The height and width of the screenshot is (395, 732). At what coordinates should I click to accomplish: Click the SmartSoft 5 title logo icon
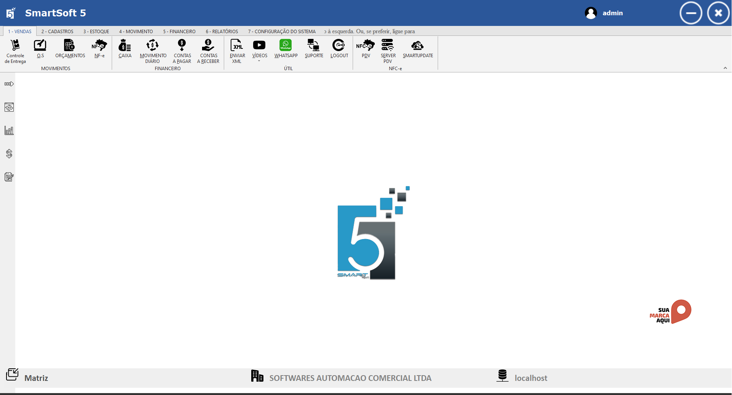[11, 13]
